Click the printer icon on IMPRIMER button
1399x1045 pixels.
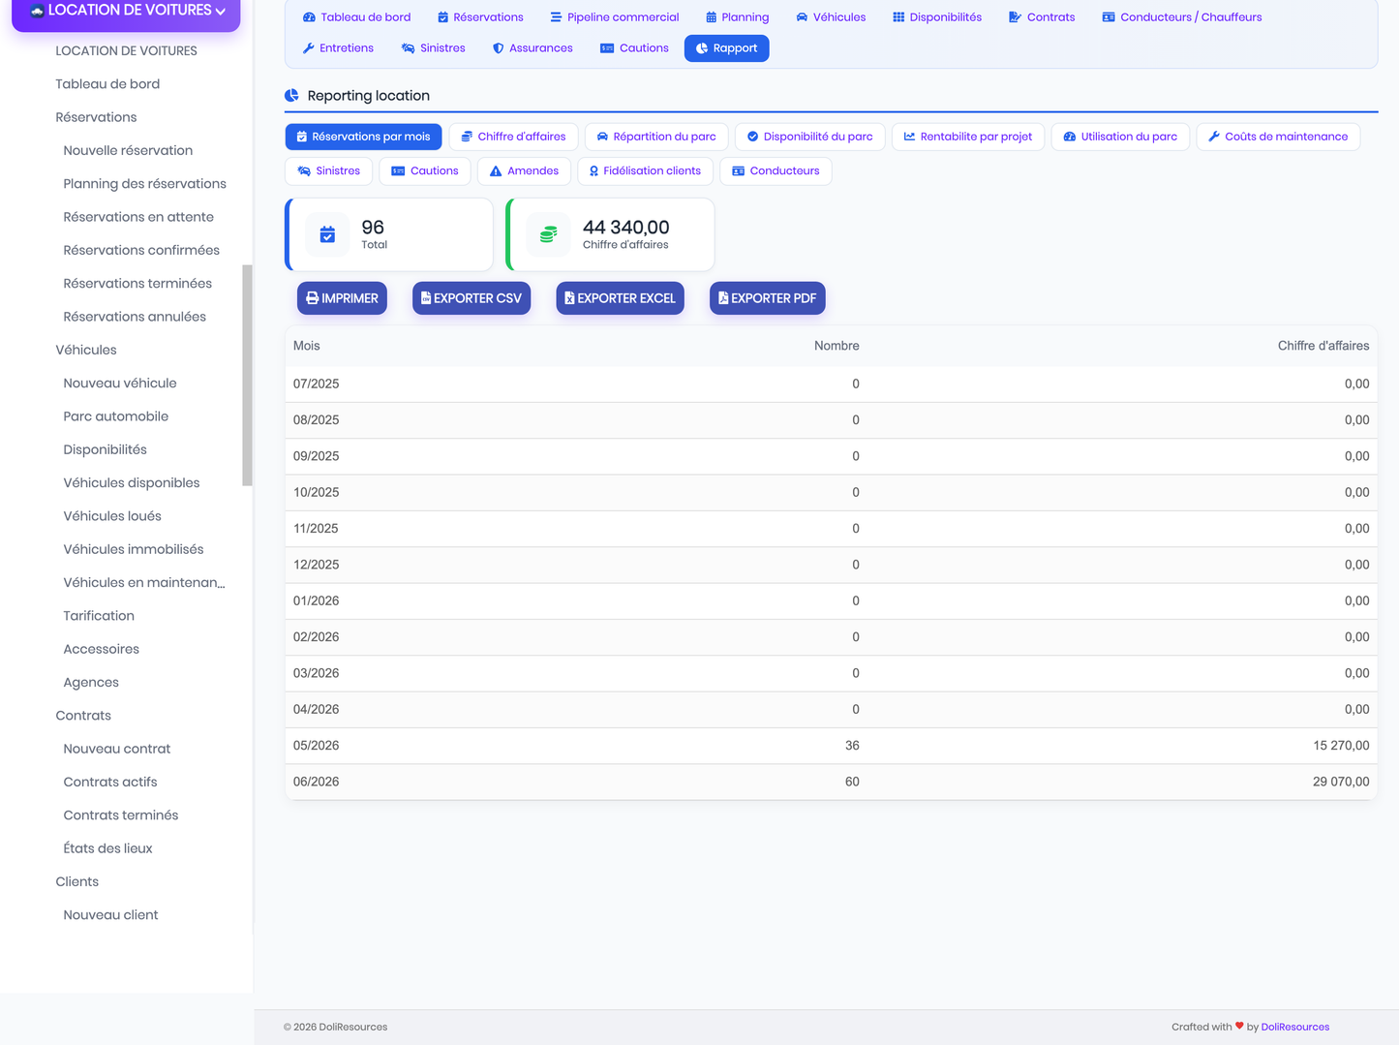312,298
